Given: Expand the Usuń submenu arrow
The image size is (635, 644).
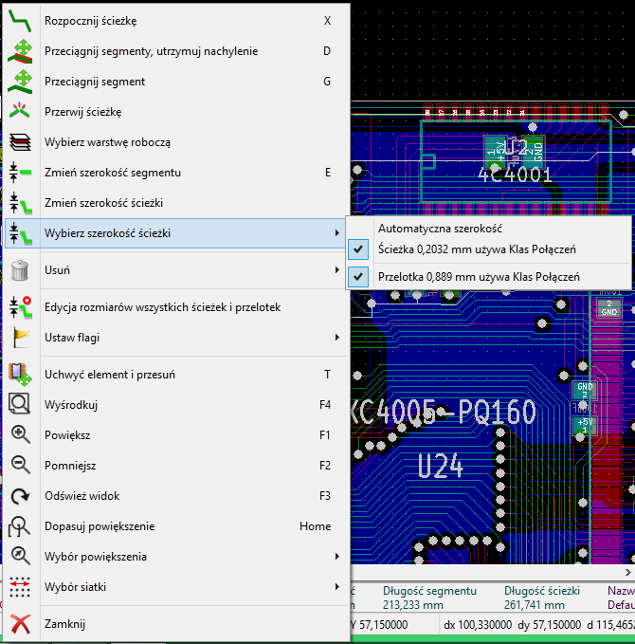Looking at the screenshot, I should click(x=337, y=270).
